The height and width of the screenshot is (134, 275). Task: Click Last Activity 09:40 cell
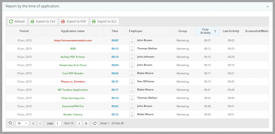tap(231, 98)
